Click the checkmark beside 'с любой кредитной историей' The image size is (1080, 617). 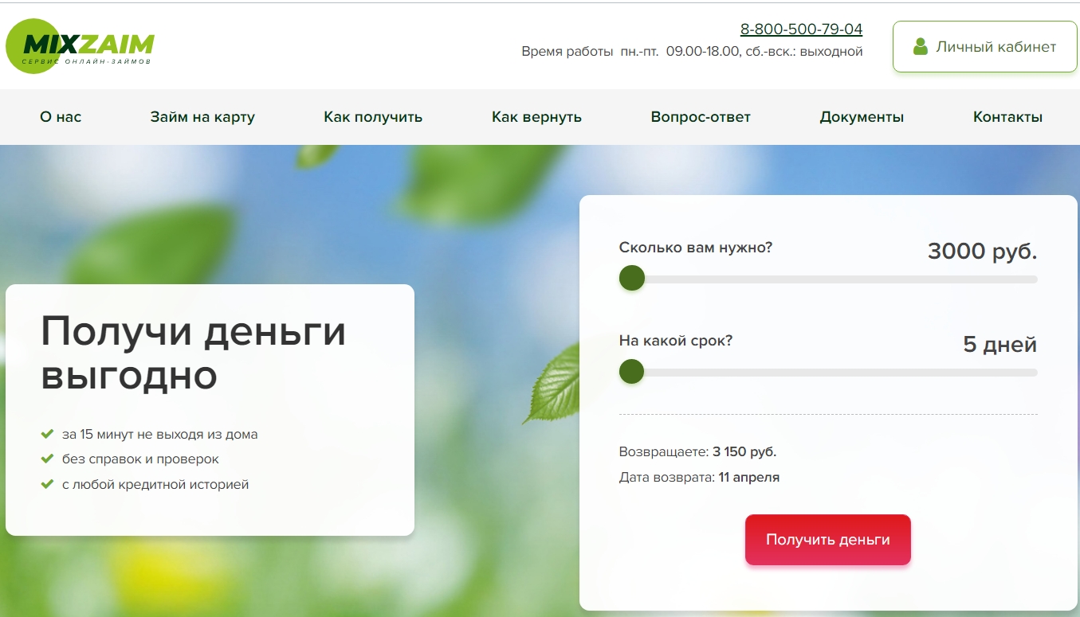[x=47, y=484]
